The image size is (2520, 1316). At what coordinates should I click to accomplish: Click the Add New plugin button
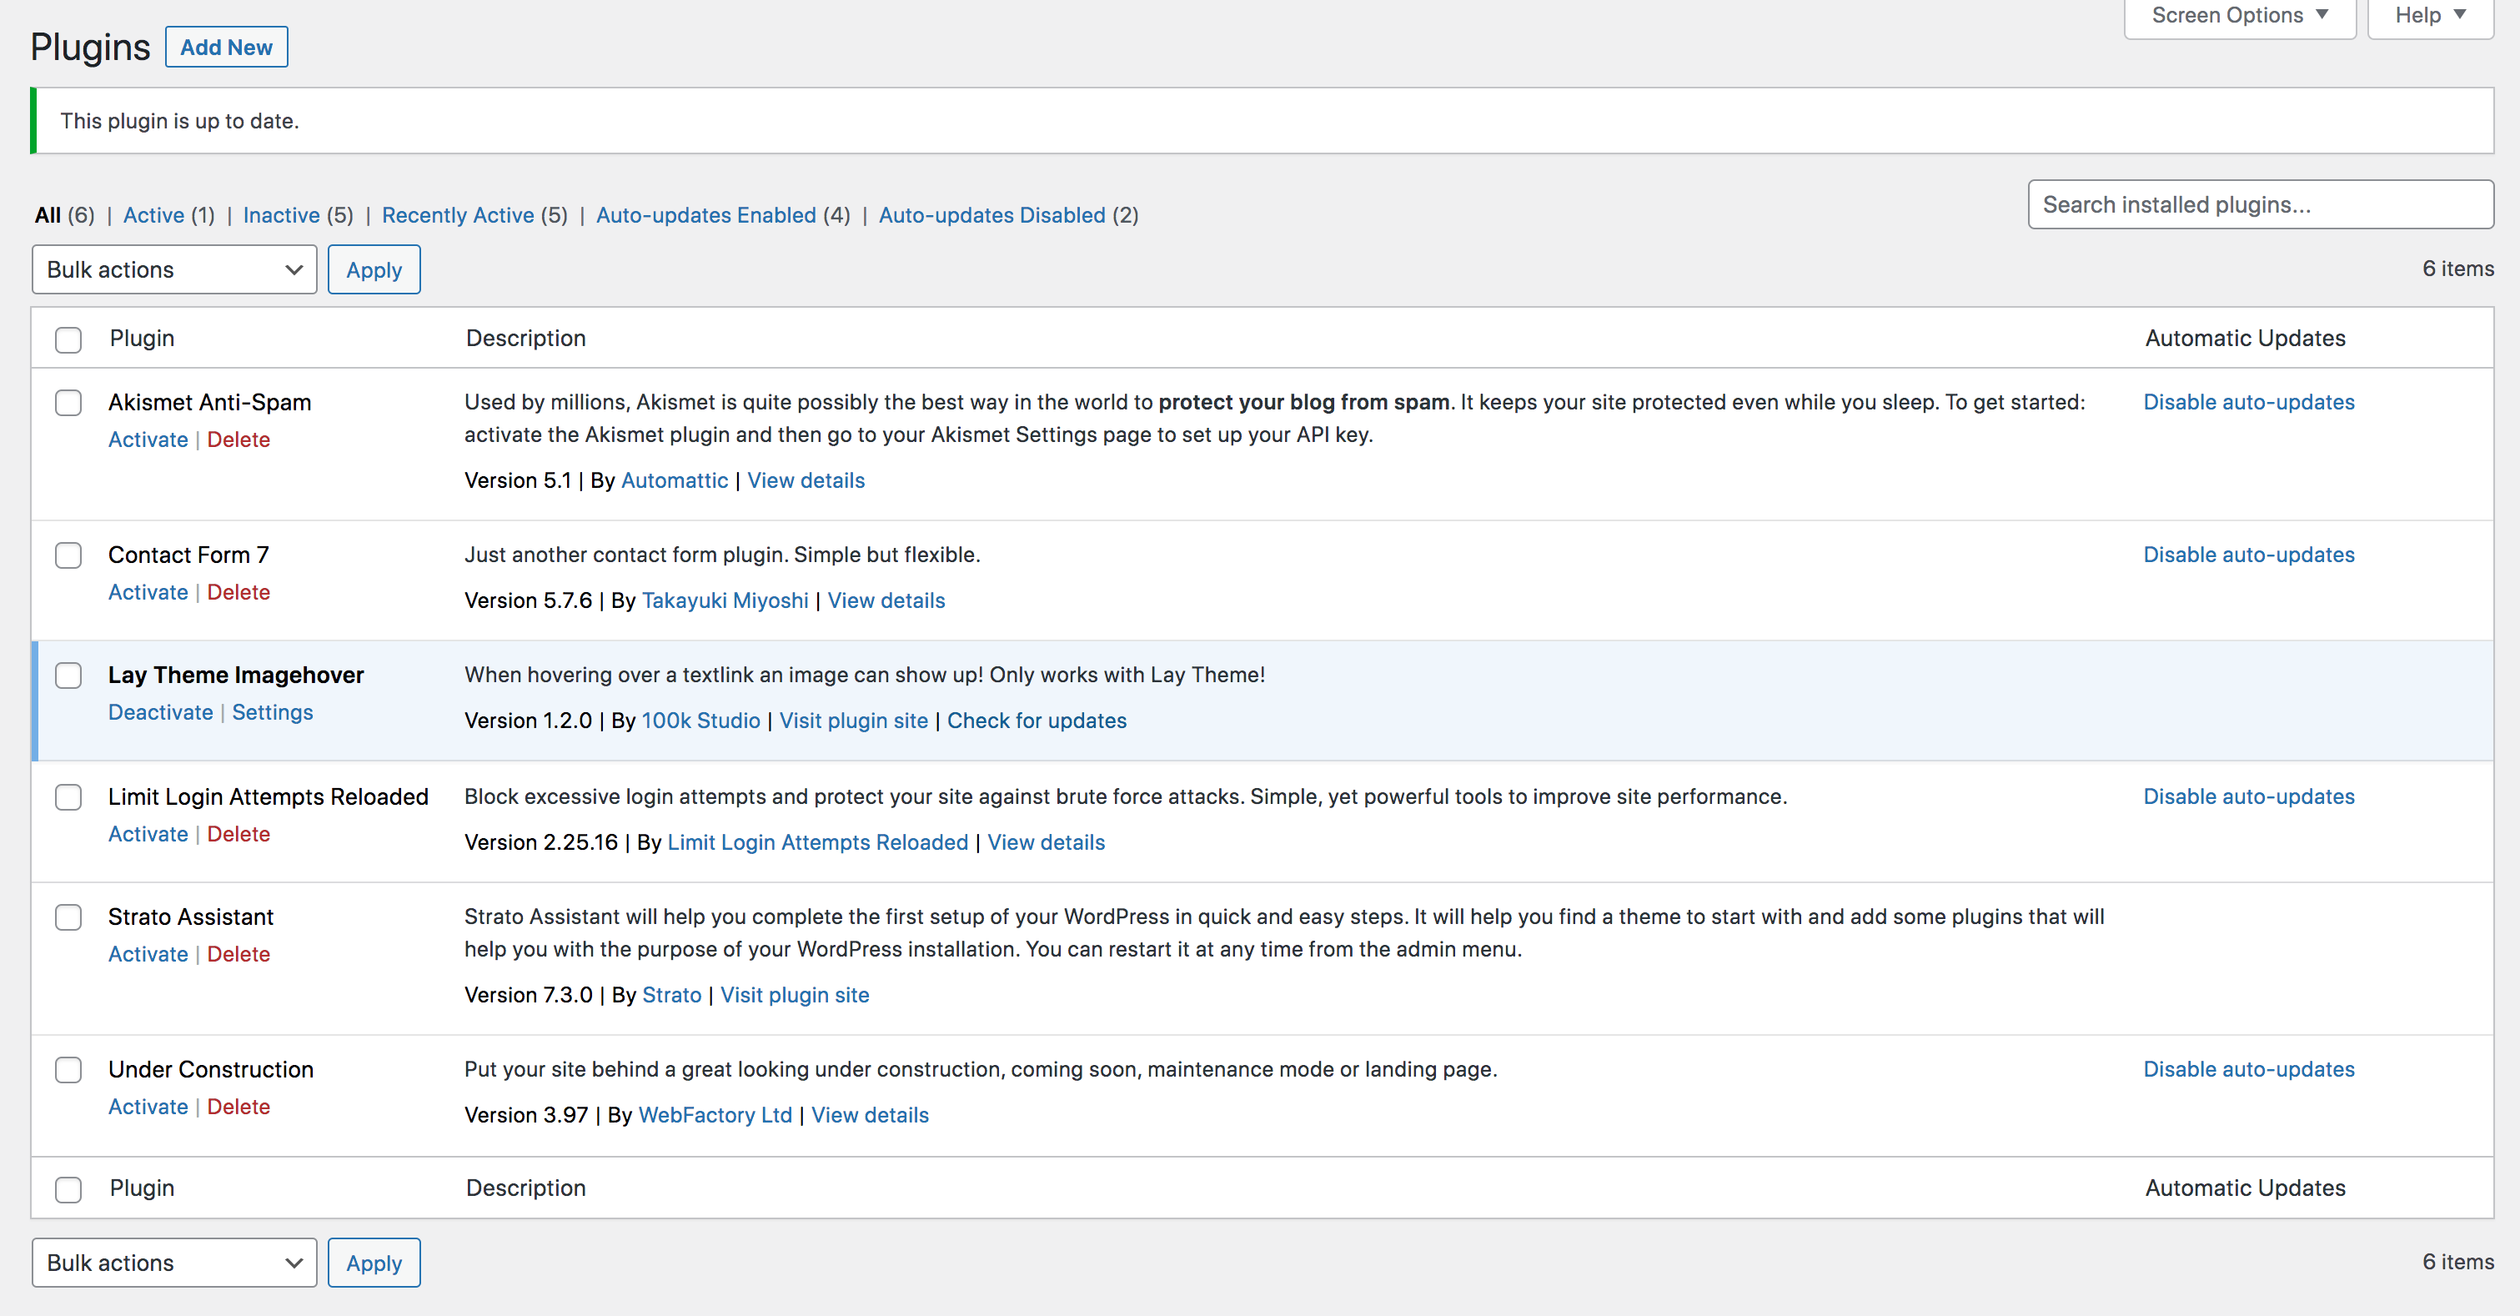226,47
